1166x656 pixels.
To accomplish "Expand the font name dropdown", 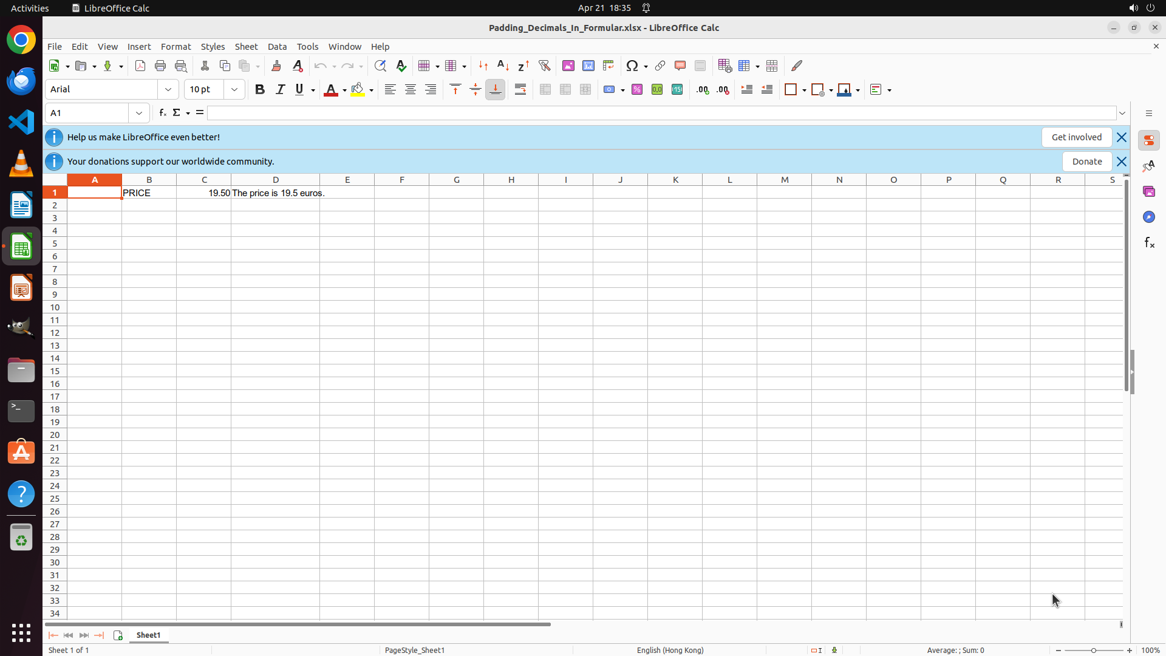I will (x=168, y=90).
